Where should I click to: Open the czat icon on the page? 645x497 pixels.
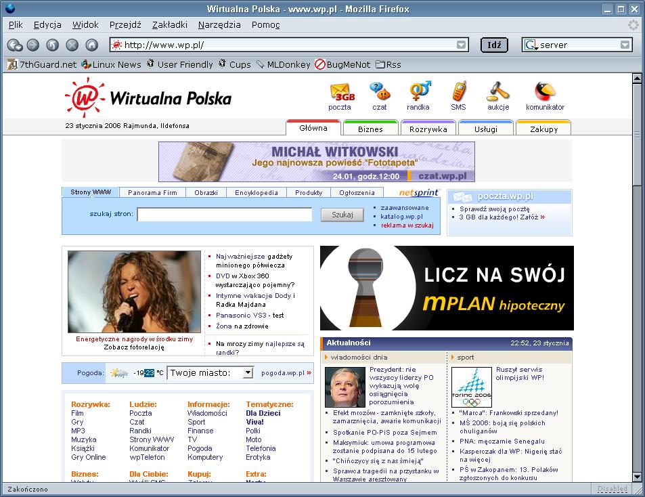(x=380, y=91)
